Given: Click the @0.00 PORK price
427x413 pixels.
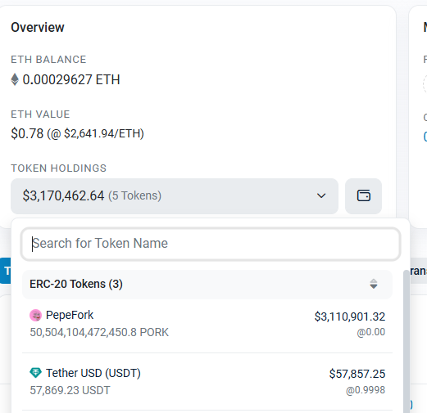Looking at the screenshot, I should [x=371, y=332].
